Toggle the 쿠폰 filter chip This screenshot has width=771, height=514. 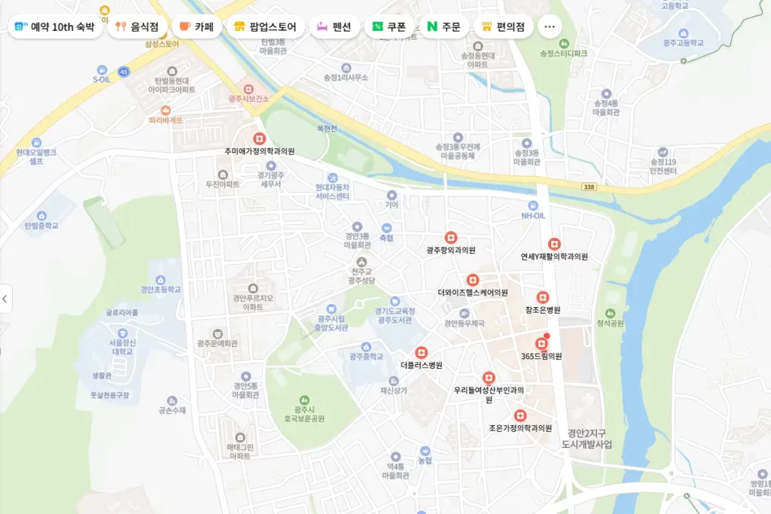click(389, 27)
